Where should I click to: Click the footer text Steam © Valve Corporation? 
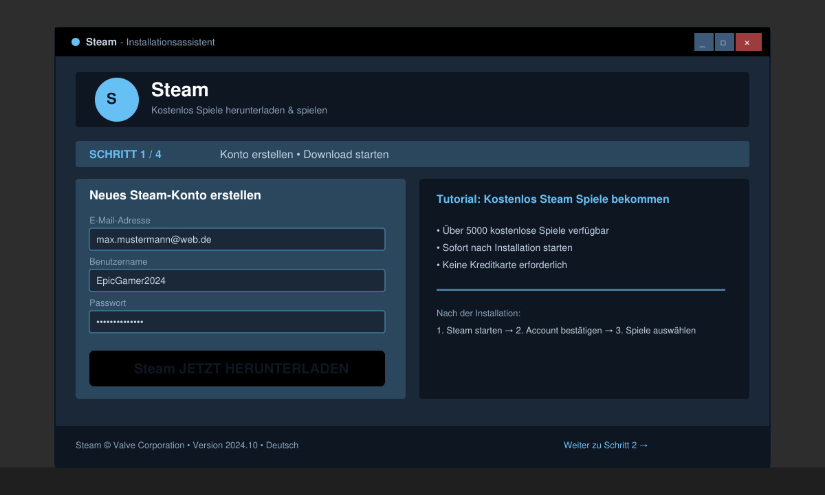point(130,445)
